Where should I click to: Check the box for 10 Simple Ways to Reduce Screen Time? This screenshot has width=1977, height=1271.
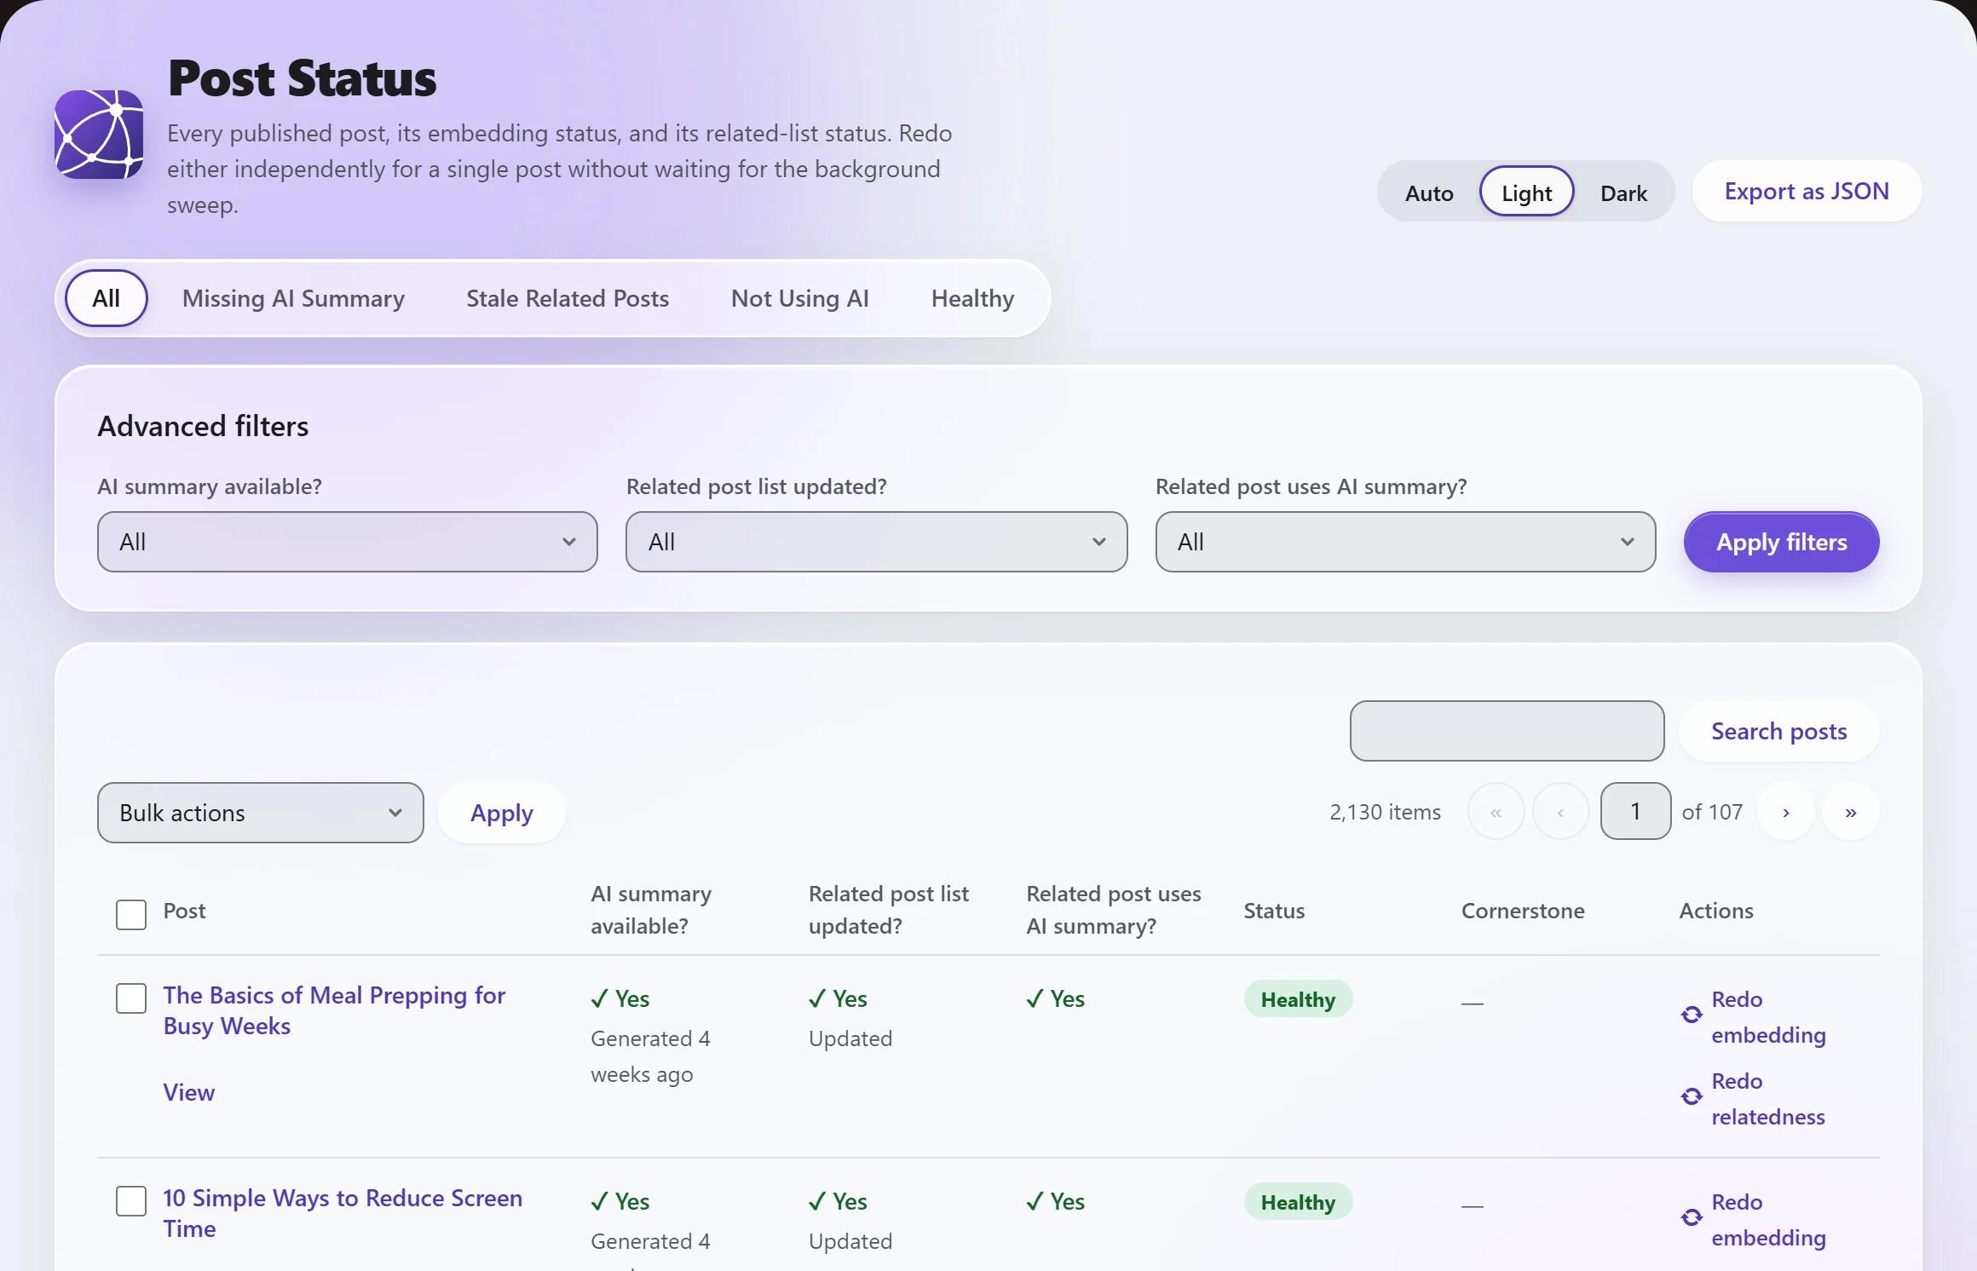pyautogui.click(x=131, y=1200)
